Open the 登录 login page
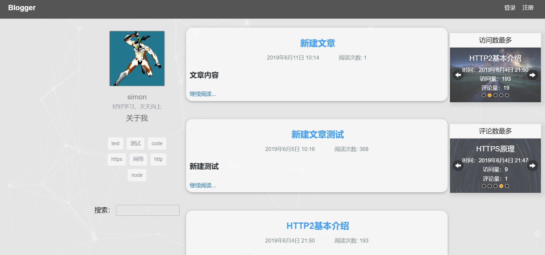Screen dimensions: 545x255 pyautogui.click(x=510, y=8)
